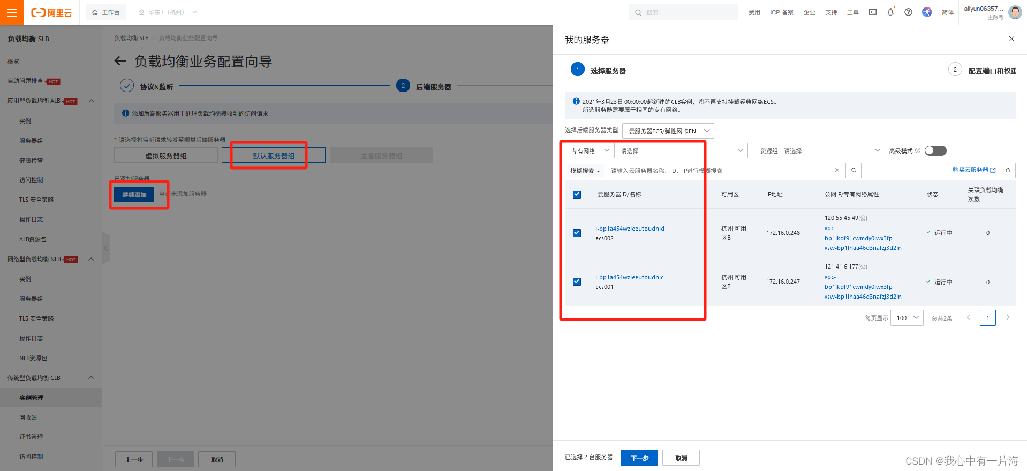Open the 工单 menu
This screenshot has width=1027, height=471.
click(x=853, y=12)
